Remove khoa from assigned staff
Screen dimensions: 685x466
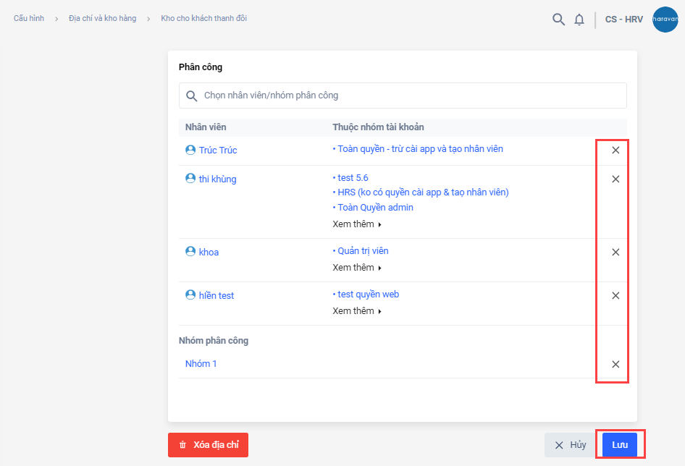(x=615, y=253)
